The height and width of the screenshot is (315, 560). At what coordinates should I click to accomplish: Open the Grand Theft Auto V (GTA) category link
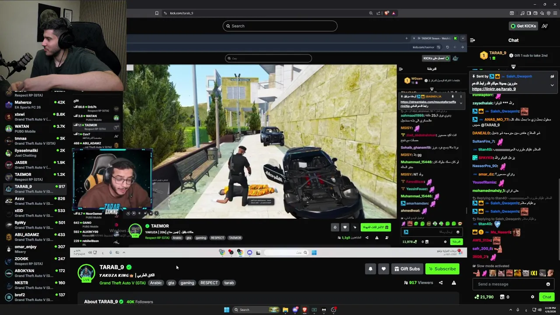coord(122,283)
